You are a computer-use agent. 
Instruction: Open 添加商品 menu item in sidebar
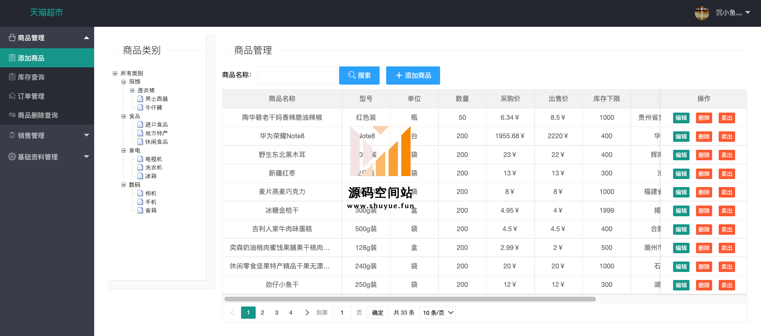pyautogui.click(x=47, y=58)
